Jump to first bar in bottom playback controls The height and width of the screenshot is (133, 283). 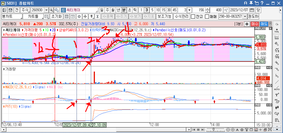194,130
